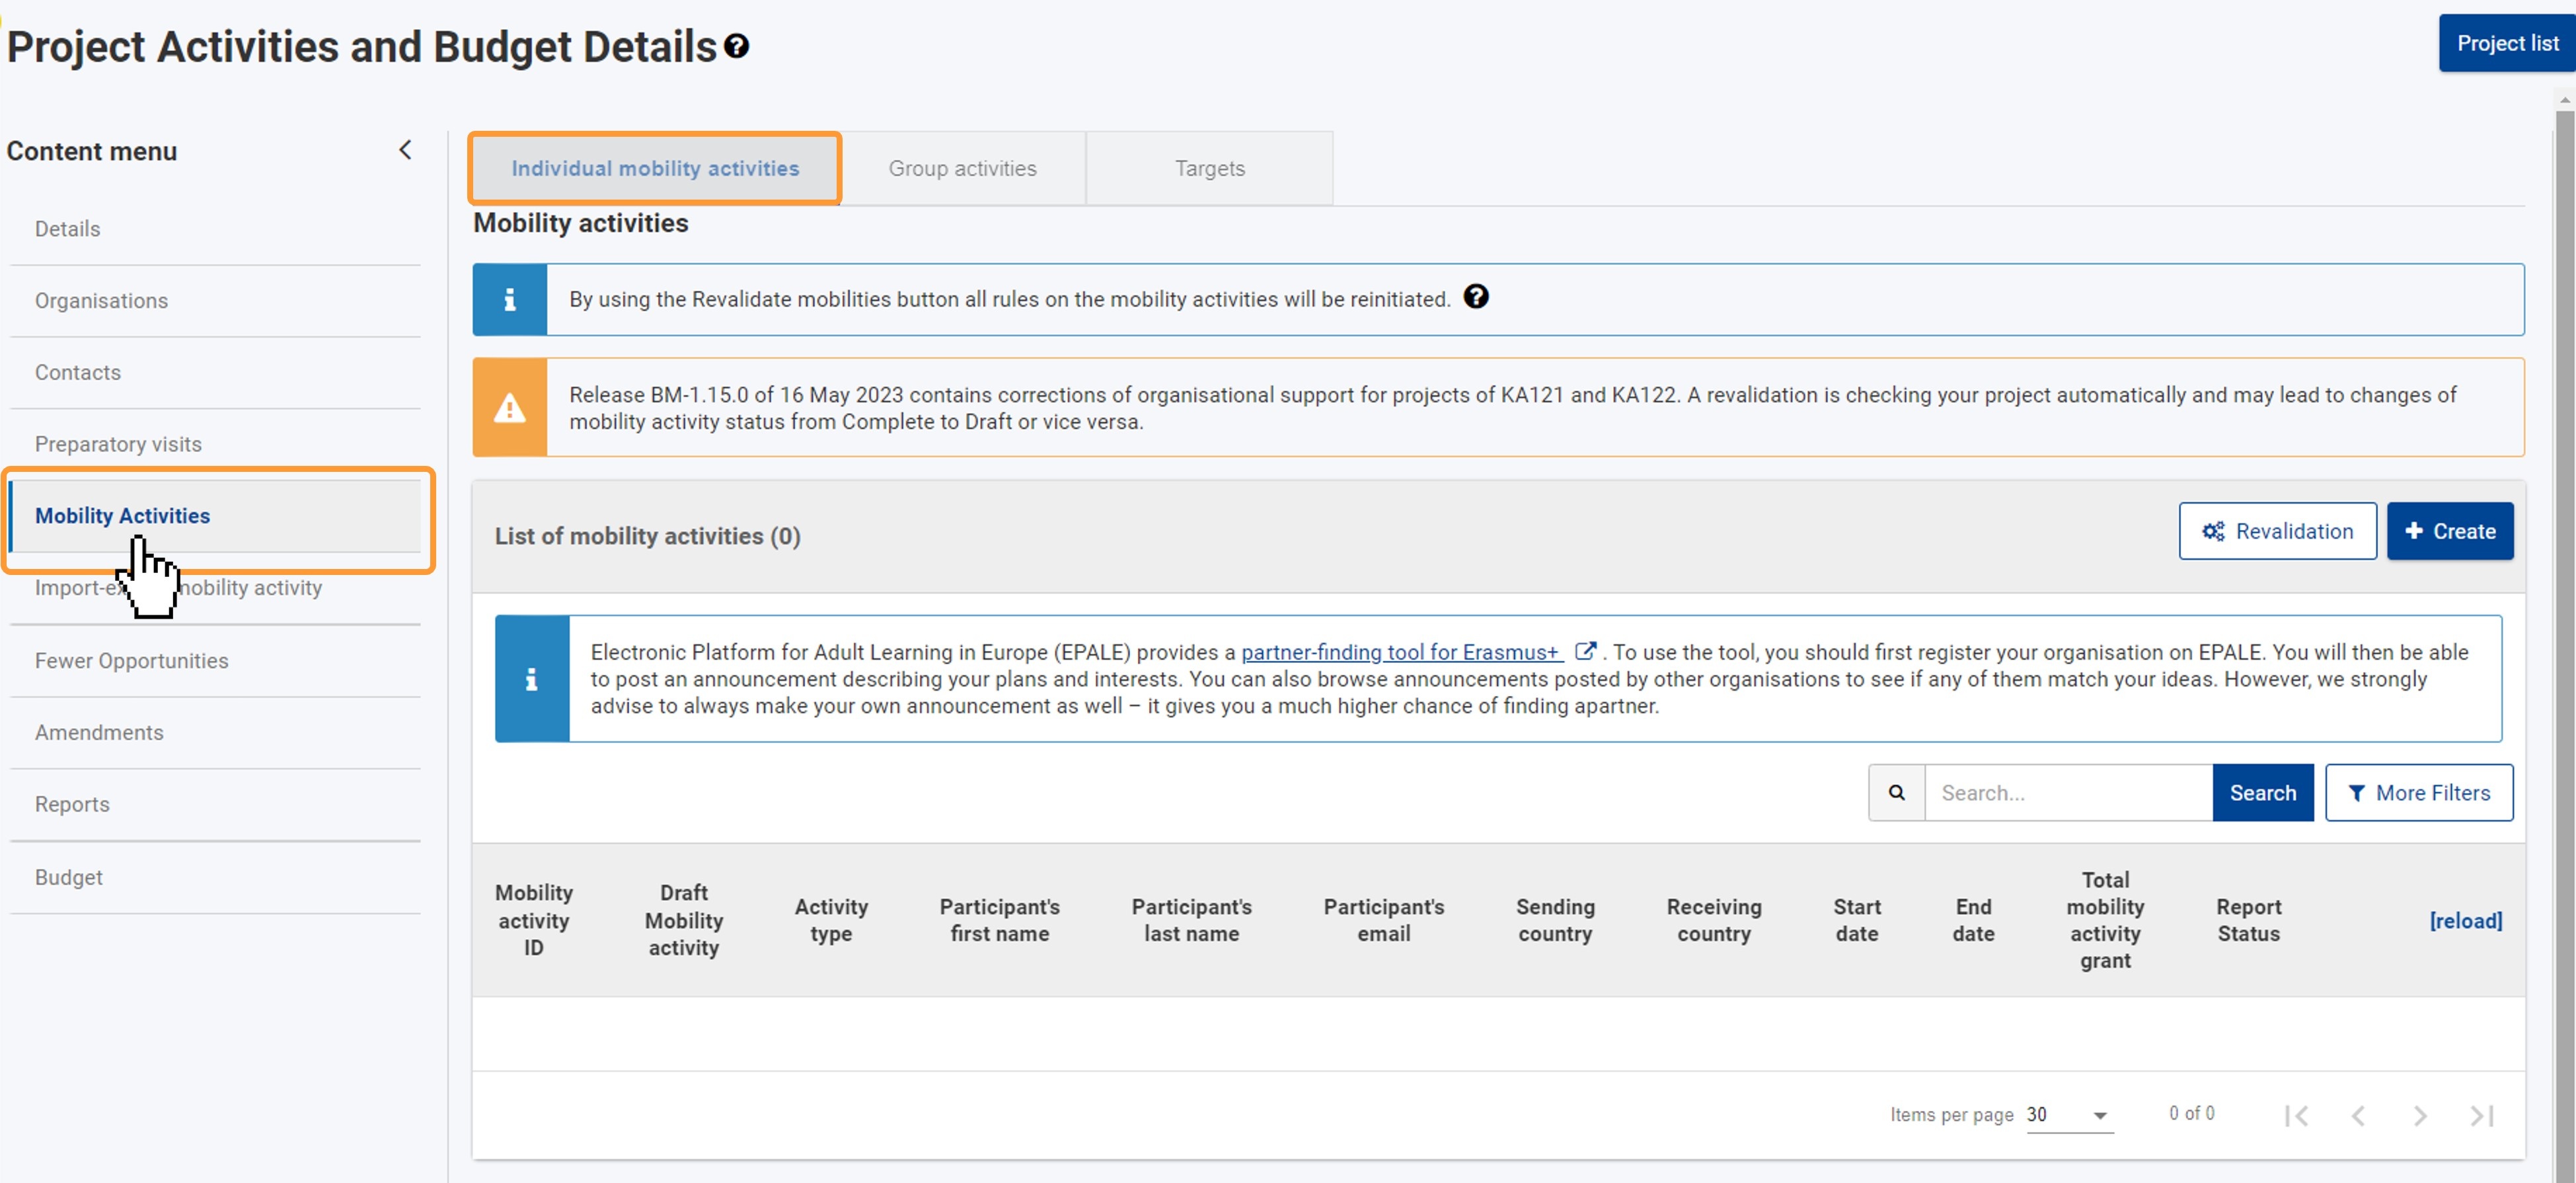Click the Revalidation button
The height and width of the screenshot is (1183, 2576).
click(2278, 531)
